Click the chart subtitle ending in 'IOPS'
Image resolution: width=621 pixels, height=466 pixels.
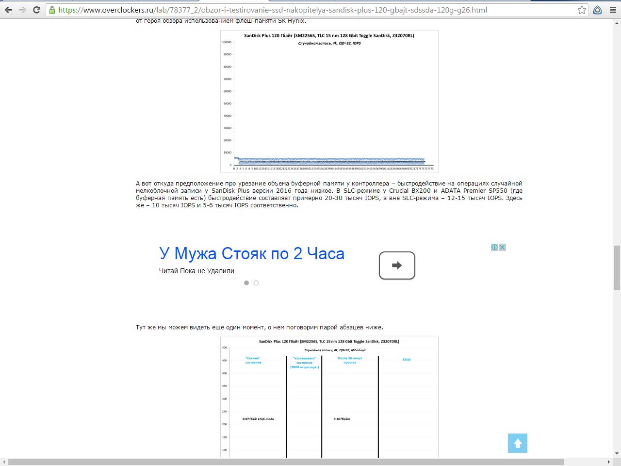(329, 43)
